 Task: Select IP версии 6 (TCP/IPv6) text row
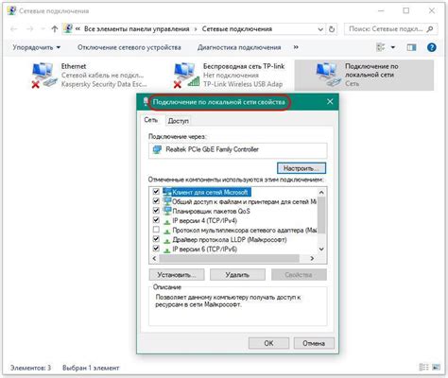coord(205,249)
